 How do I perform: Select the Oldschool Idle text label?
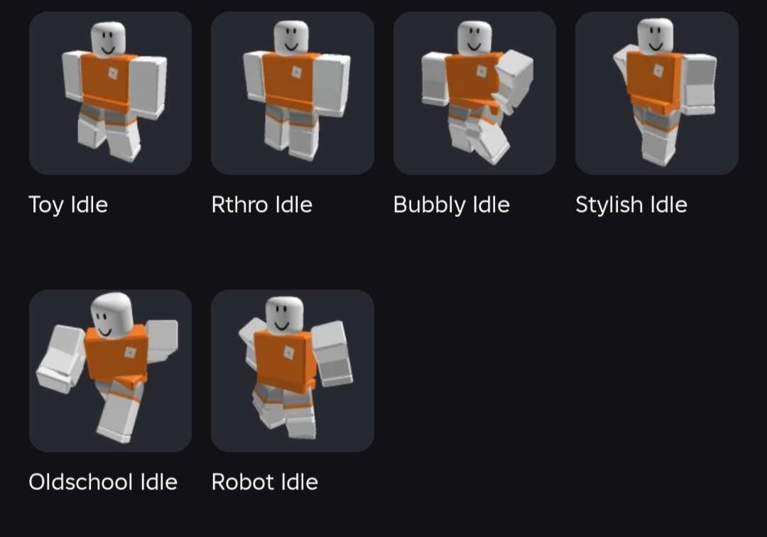tap(103, 482)
